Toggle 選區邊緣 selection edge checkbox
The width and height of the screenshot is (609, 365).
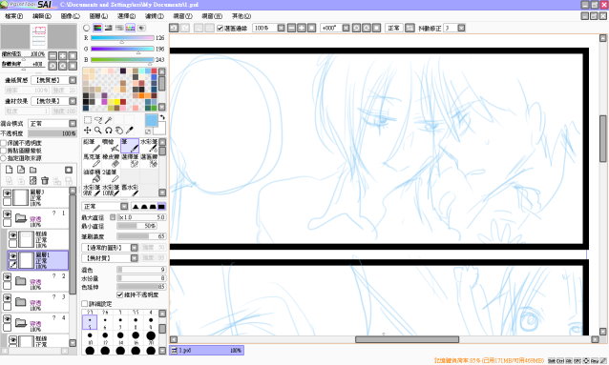click(220, 28)
